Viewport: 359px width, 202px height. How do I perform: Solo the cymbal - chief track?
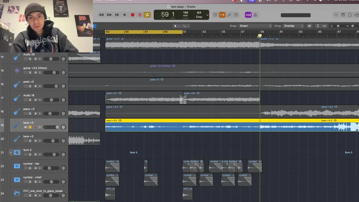pyautogui.click(x=30, y=182)
